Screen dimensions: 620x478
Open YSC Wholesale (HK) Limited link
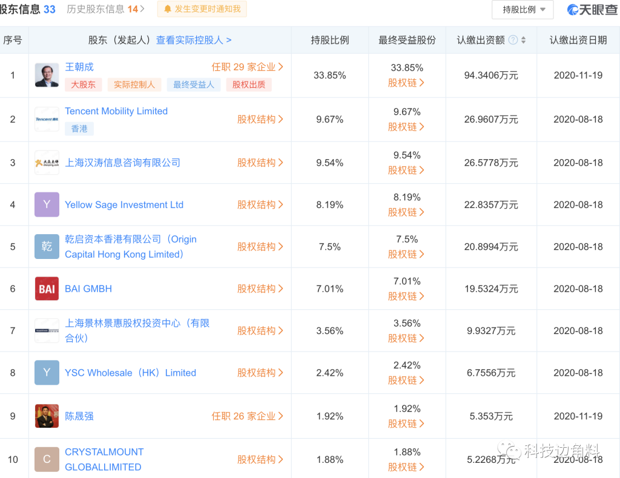(x=131, y=373)
